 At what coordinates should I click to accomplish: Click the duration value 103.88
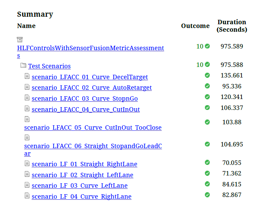pyautogui.click(x=232, y=122)
